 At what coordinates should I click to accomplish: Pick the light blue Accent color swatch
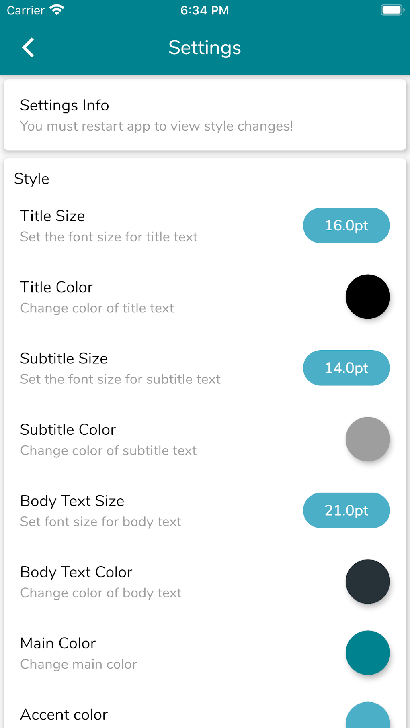pyautogui.click(x=367, y=717)
